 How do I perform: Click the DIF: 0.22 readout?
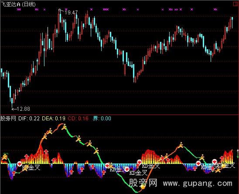point(29,119)
